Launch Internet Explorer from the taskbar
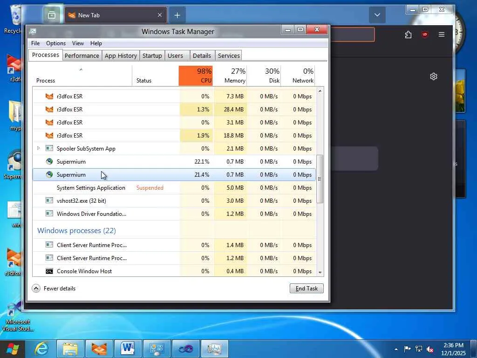Screen dimensions: 477x358 coord(41,349)
